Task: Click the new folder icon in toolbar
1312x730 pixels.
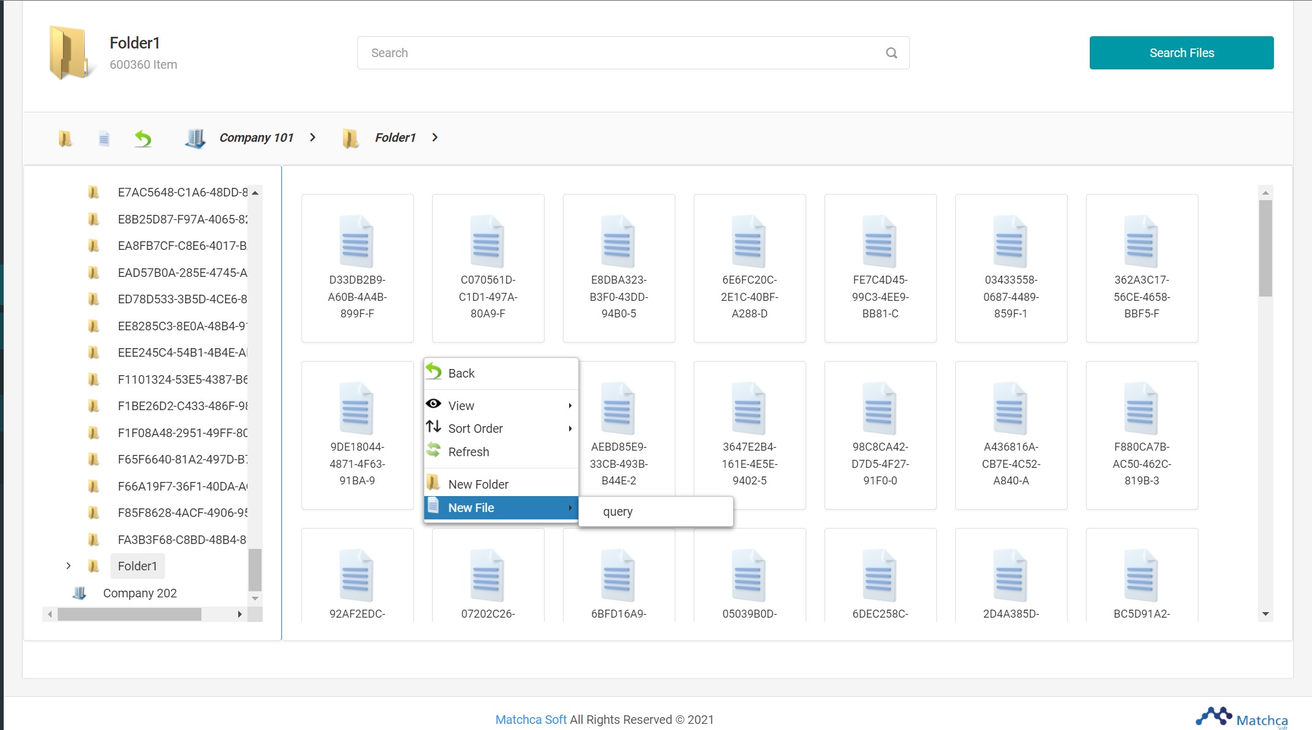Action: pyautogui.click(x=65, y=139)
